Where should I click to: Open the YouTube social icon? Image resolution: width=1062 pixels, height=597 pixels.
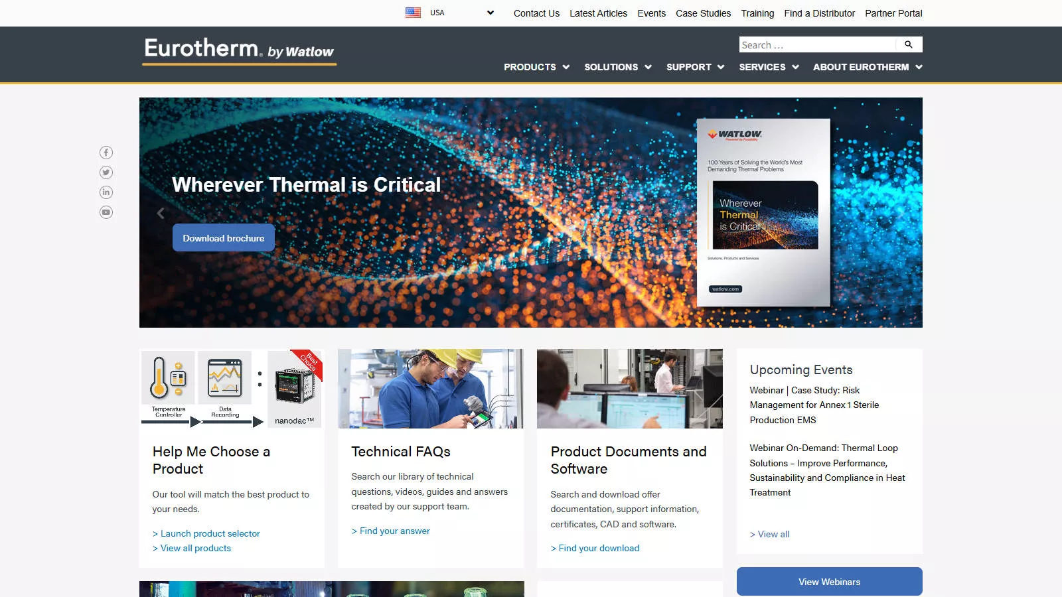[106, 212]
